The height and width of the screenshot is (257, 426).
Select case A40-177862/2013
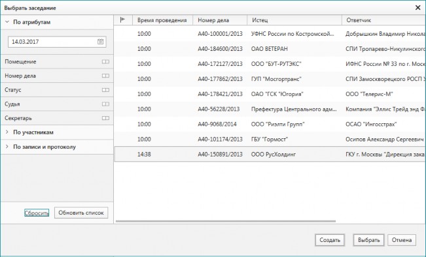[220, 79]
